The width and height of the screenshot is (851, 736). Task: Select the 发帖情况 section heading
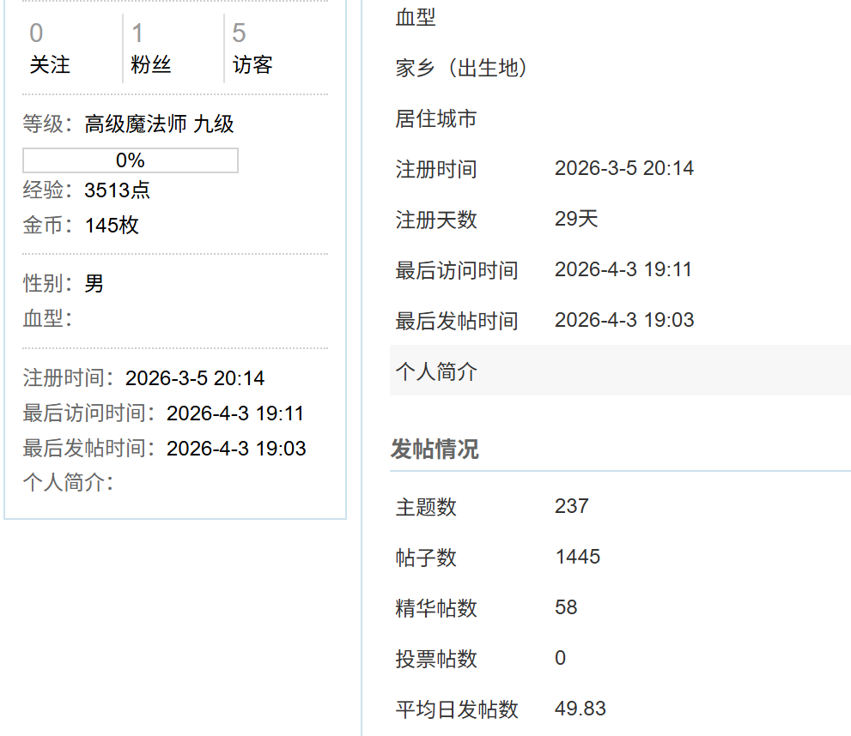point(435,449)
